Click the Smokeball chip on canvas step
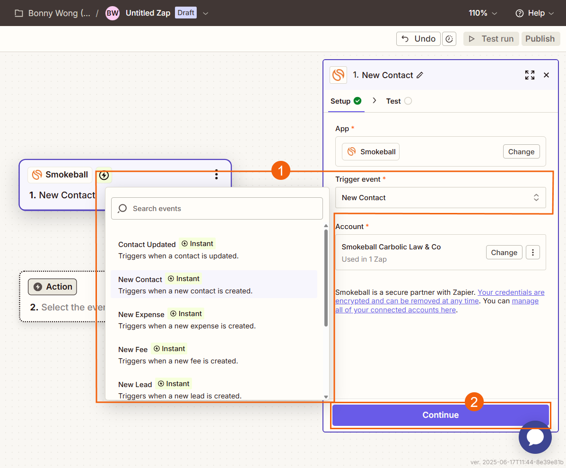The width and height of the screenshot is (566, 468). [60, 175]
